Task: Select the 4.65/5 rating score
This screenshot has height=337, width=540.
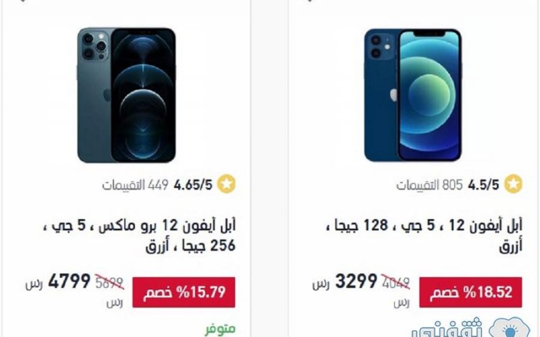Action: point(193,185)
